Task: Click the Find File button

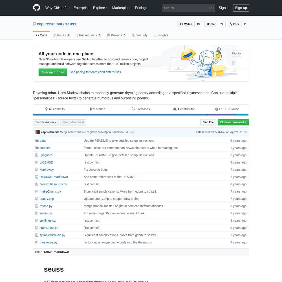Action: click(208, 122)
